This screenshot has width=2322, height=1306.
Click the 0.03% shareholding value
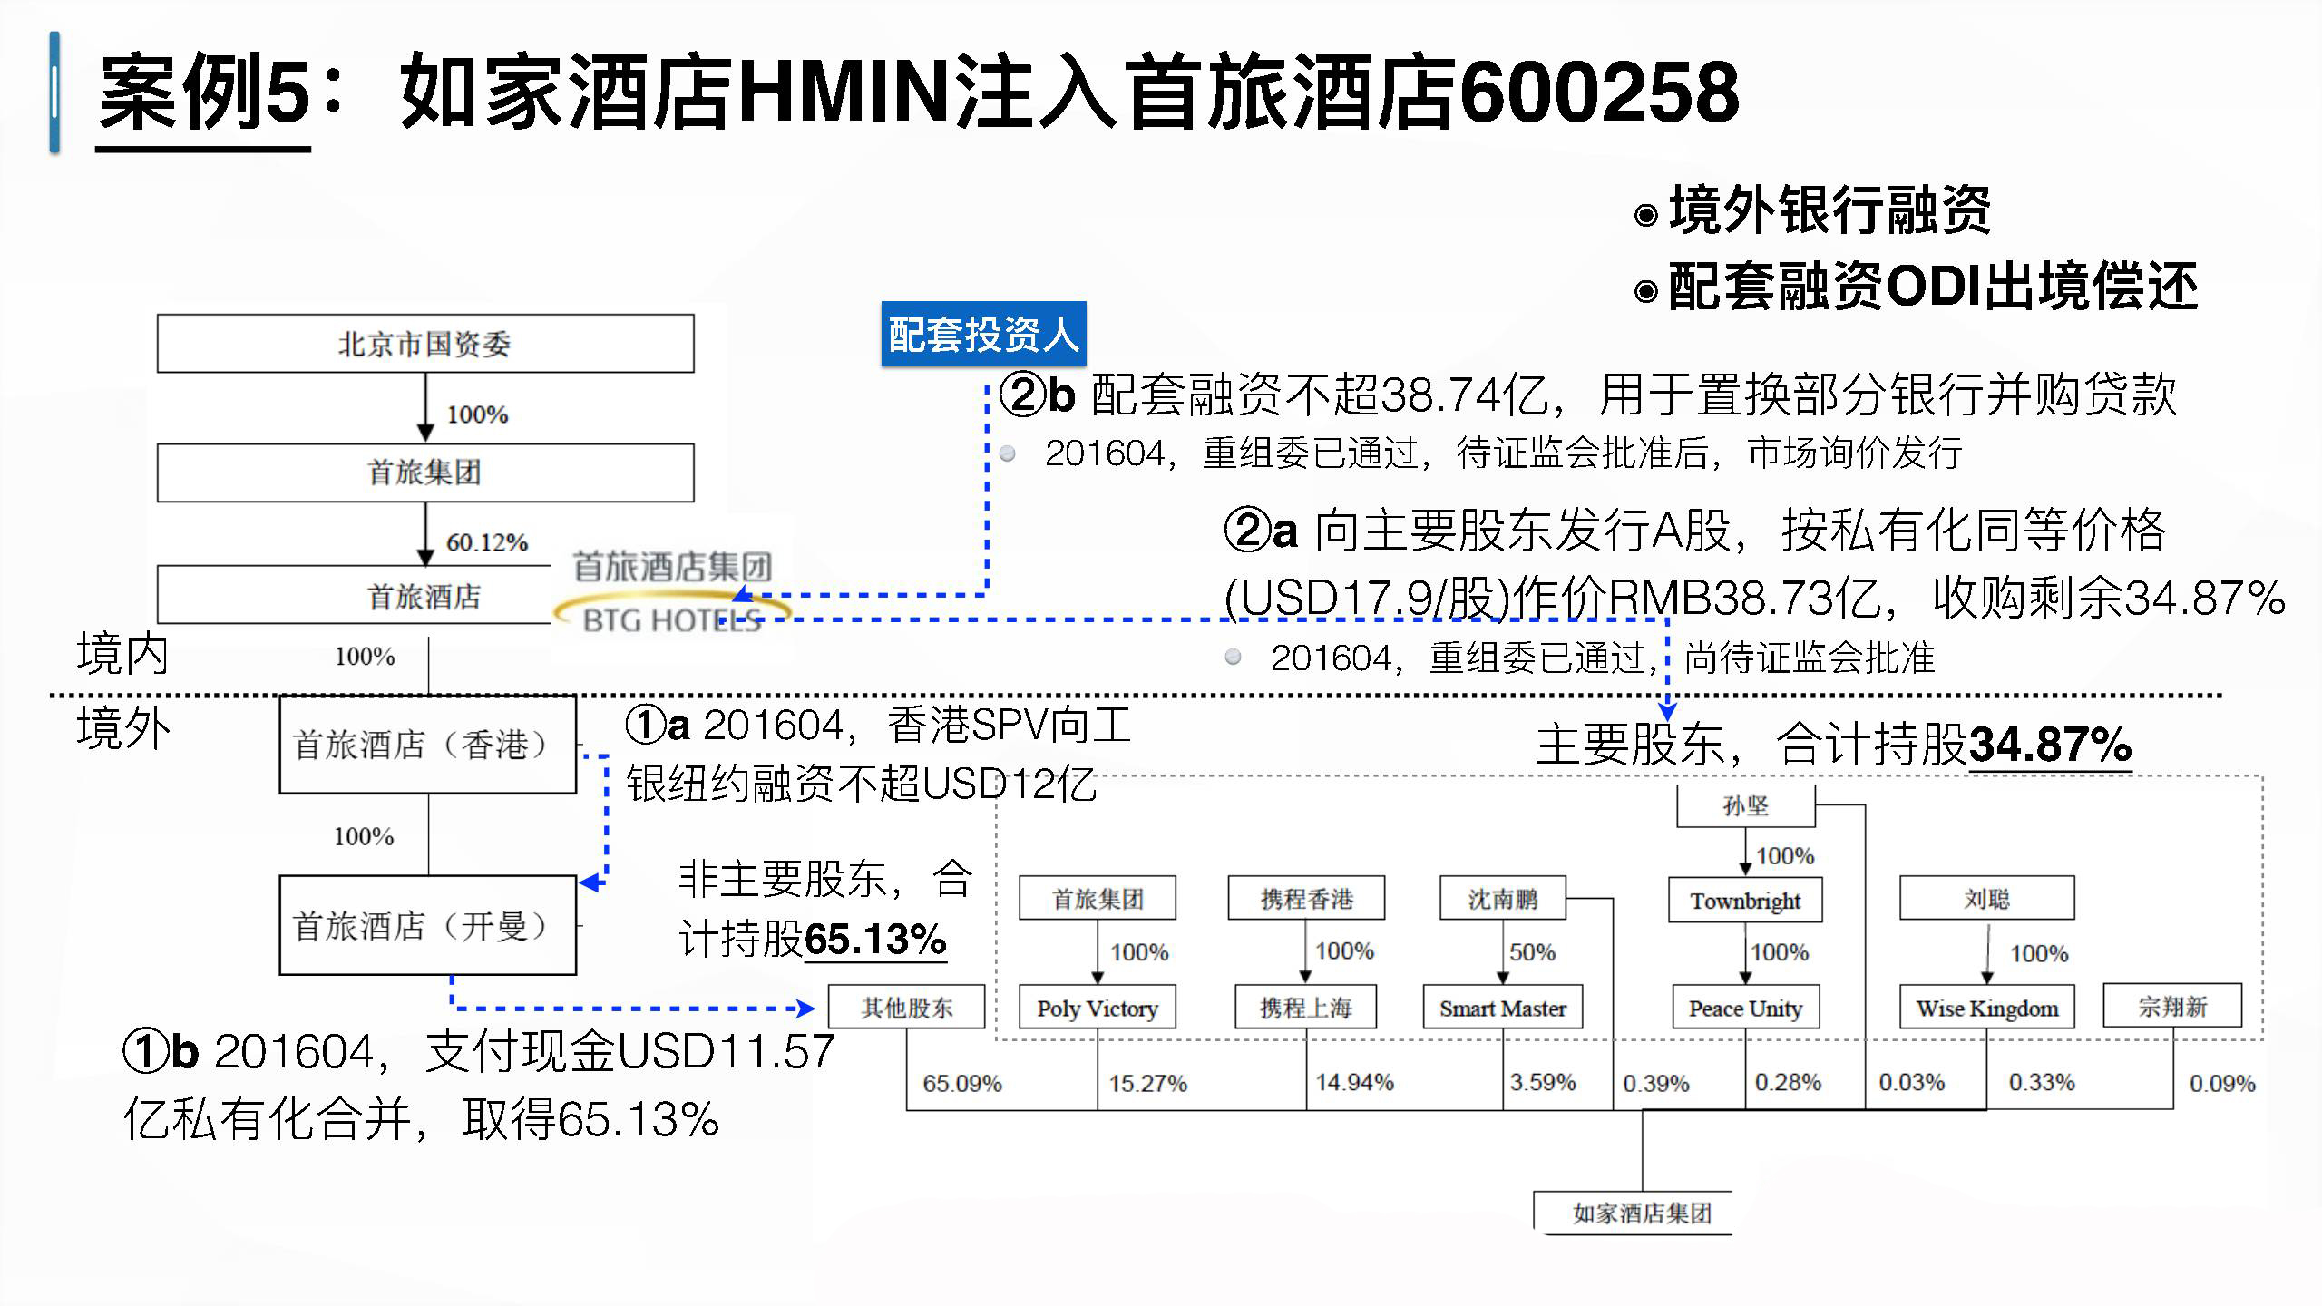pyautogui.click(x=1912, y=1082)
